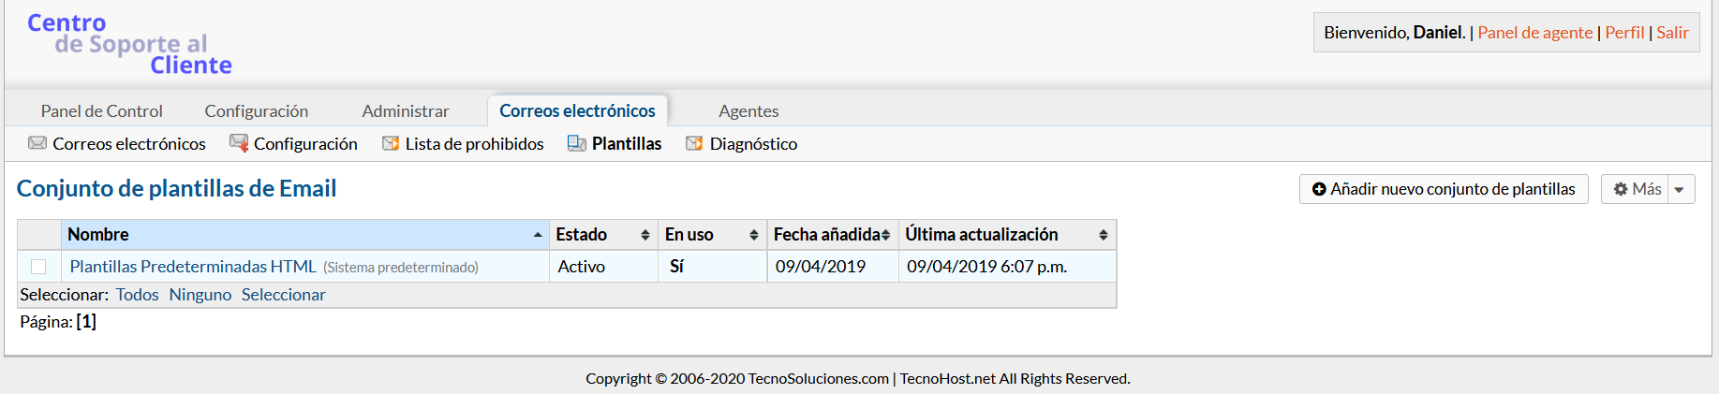
Task: Select all rows via Todos link
Action: click(x=137, y=295)
